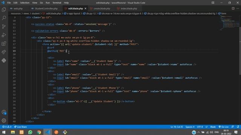Image resolution: width=241 pixels, height=135 pixels.
Task: Open the Live Share activity bar icon
Action: [4, 52]
